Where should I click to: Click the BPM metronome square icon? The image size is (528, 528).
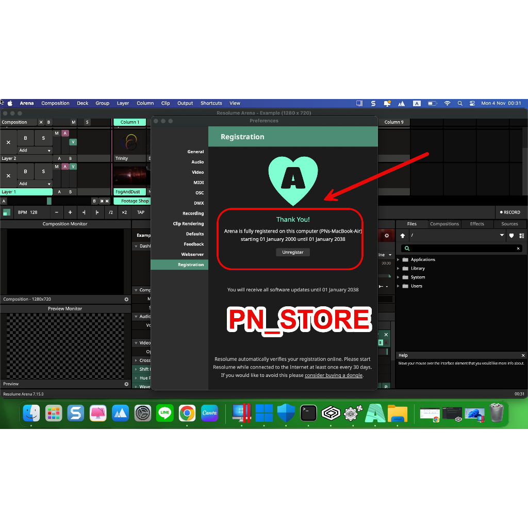tap(7, 212)
